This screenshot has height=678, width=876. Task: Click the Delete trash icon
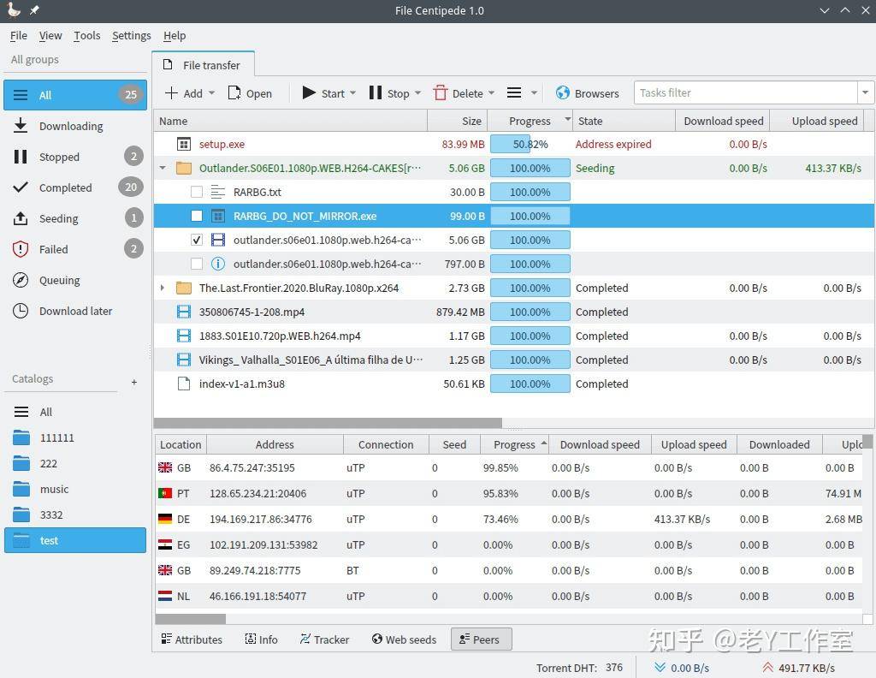pyautogui.click(x=441, y=92)
